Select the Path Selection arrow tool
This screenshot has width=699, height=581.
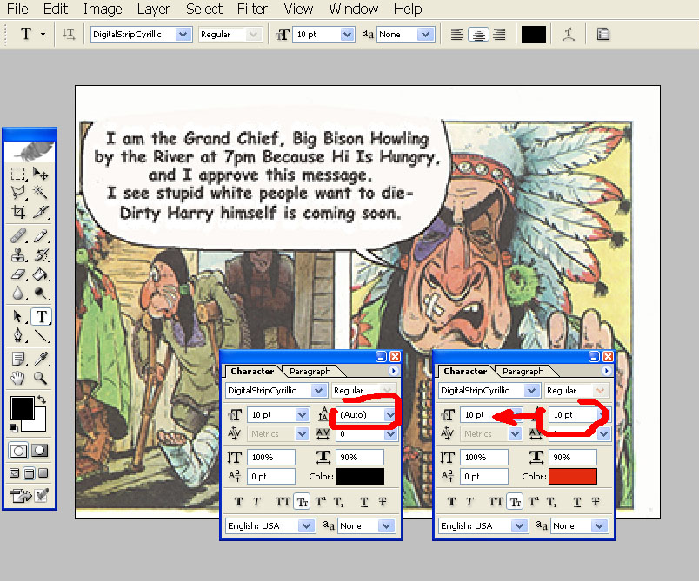point(18,316)
